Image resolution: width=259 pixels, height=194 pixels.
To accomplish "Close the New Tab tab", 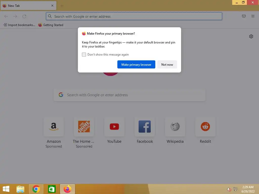I will point(52,6).
